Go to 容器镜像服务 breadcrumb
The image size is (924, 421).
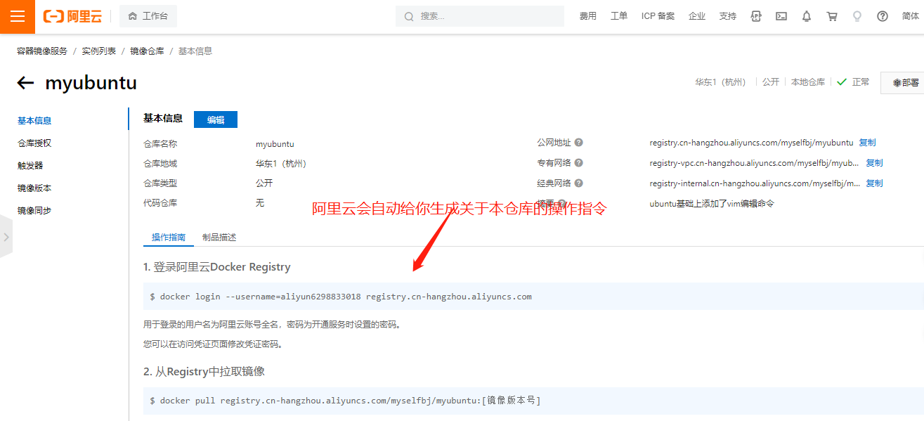(x=42, y=51)
